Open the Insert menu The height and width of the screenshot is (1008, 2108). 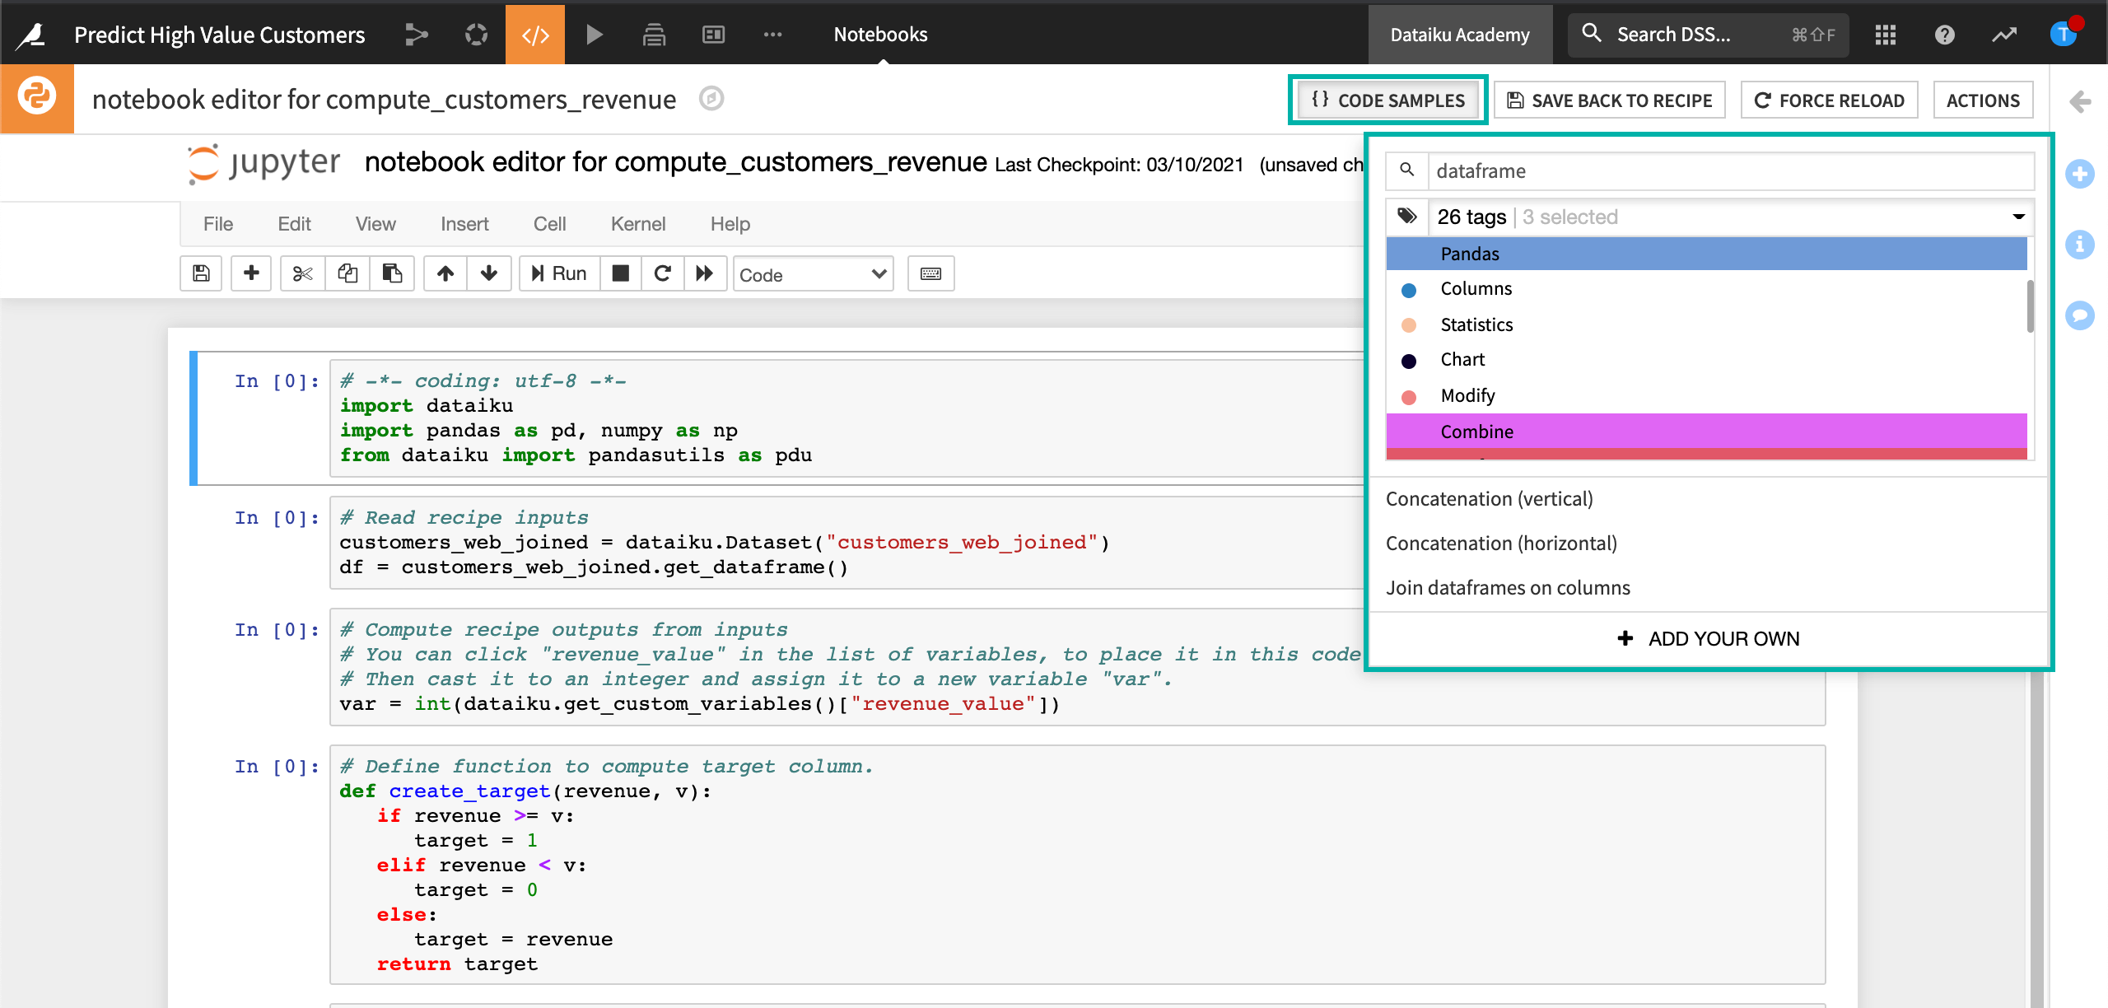click(464, 224)
